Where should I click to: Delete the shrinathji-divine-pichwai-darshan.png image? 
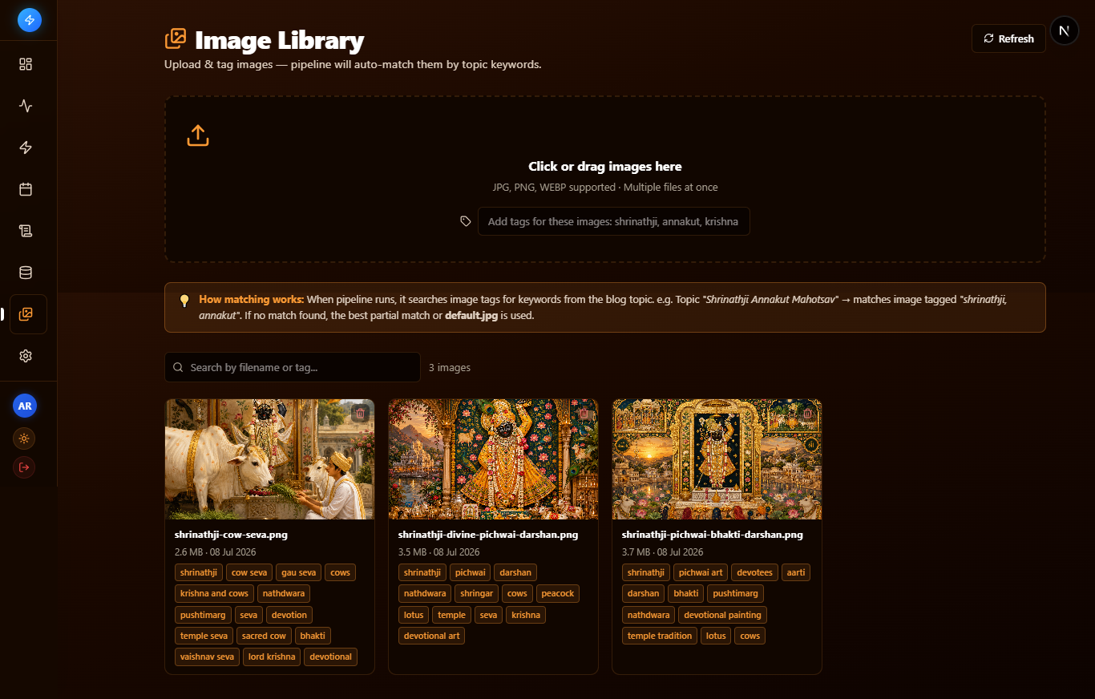[x=584, y=414]
